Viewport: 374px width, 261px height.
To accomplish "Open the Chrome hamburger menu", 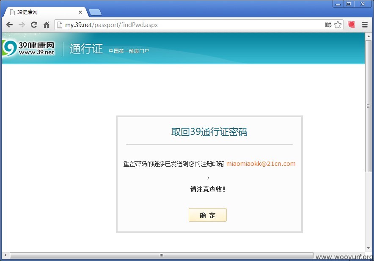I will pyautogui.click(x=365, y=25).
